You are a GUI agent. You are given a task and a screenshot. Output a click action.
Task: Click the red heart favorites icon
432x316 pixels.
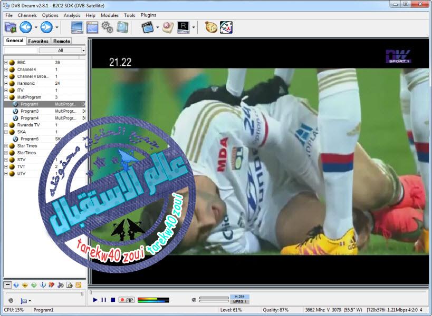(52, 285)
